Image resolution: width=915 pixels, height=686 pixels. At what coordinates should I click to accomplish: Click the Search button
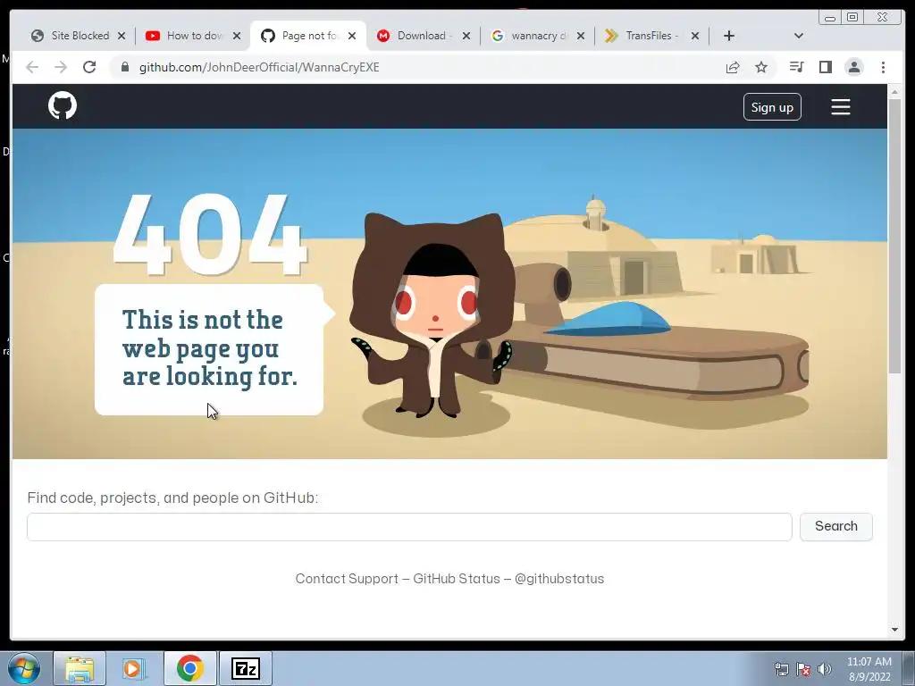point(835,527)
